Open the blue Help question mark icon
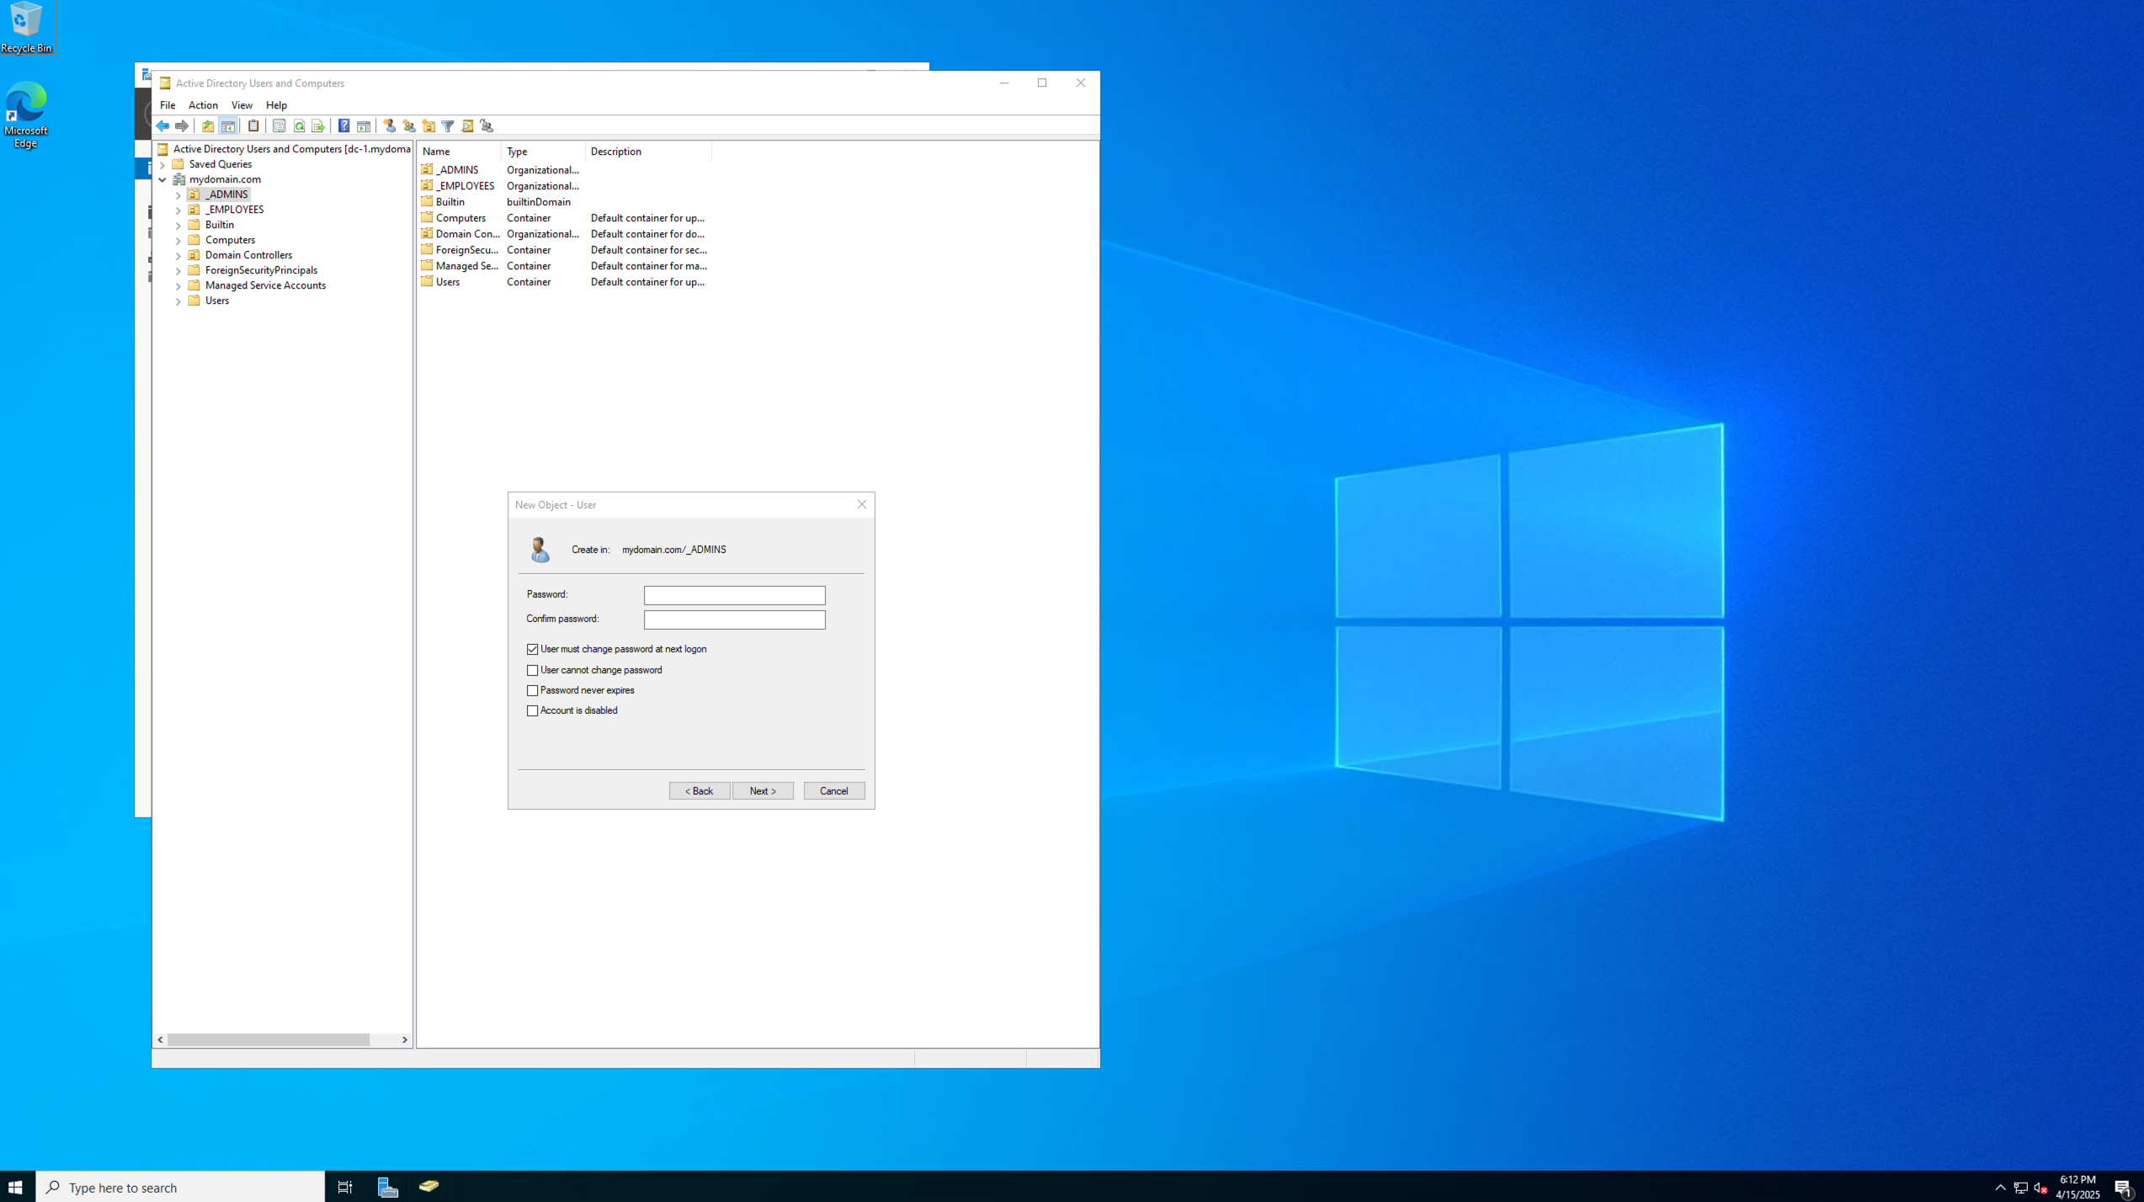This screenshot has height=1202, width=2144. pyautogui.click(x=344, y=126)
